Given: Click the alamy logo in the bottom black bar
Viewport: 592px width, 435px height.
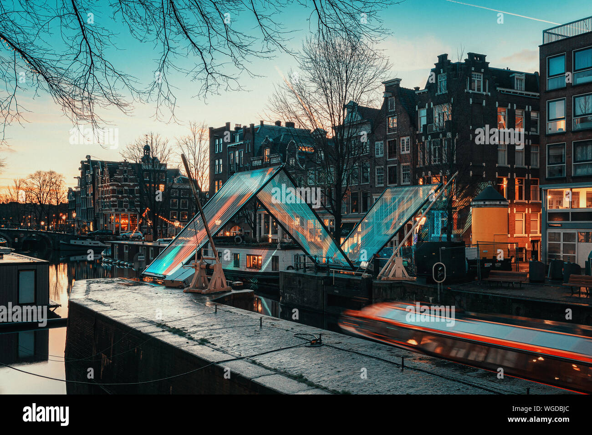Looking at the screenshot, I should [x=46, y=415].
